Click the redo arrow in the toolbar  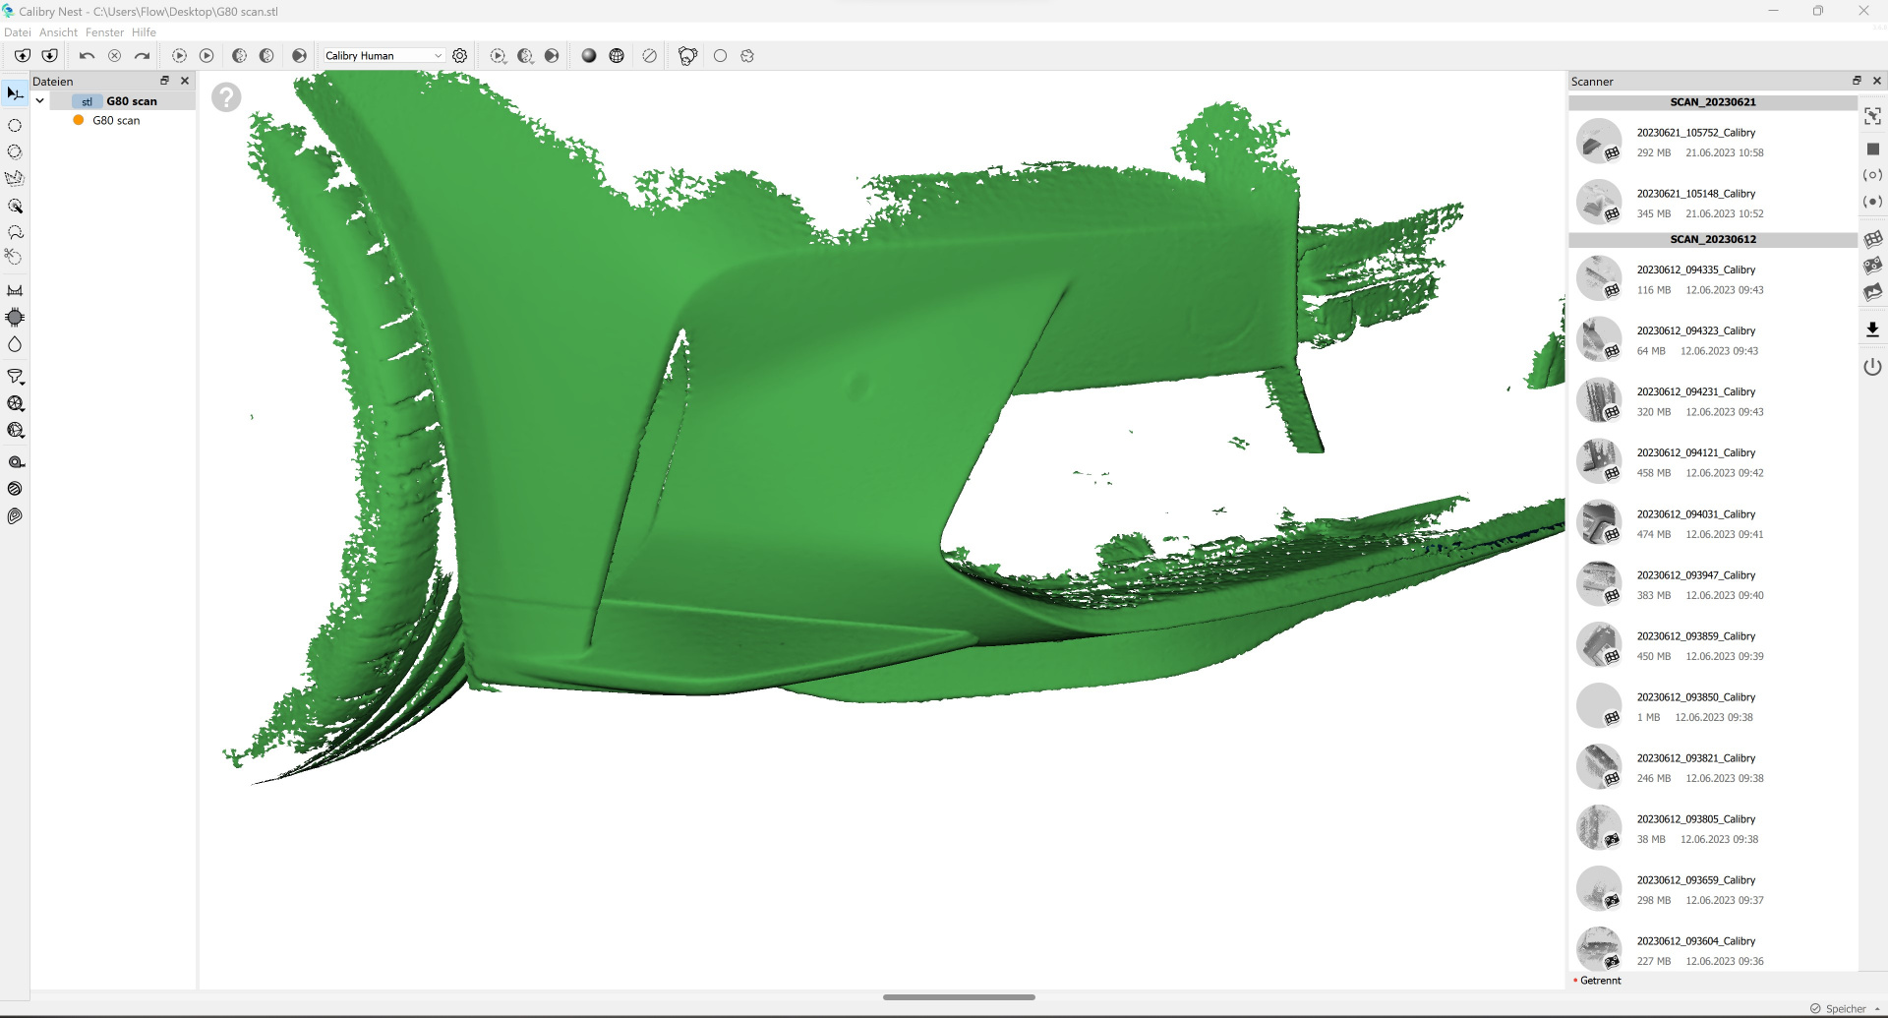[x=143, y=56]
